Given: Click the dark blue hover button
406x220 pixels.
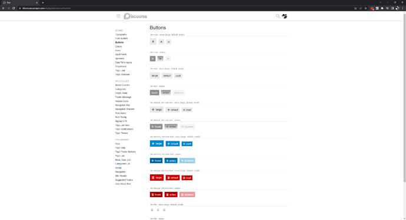Looking at the screenshot, I should coord(156,161).
